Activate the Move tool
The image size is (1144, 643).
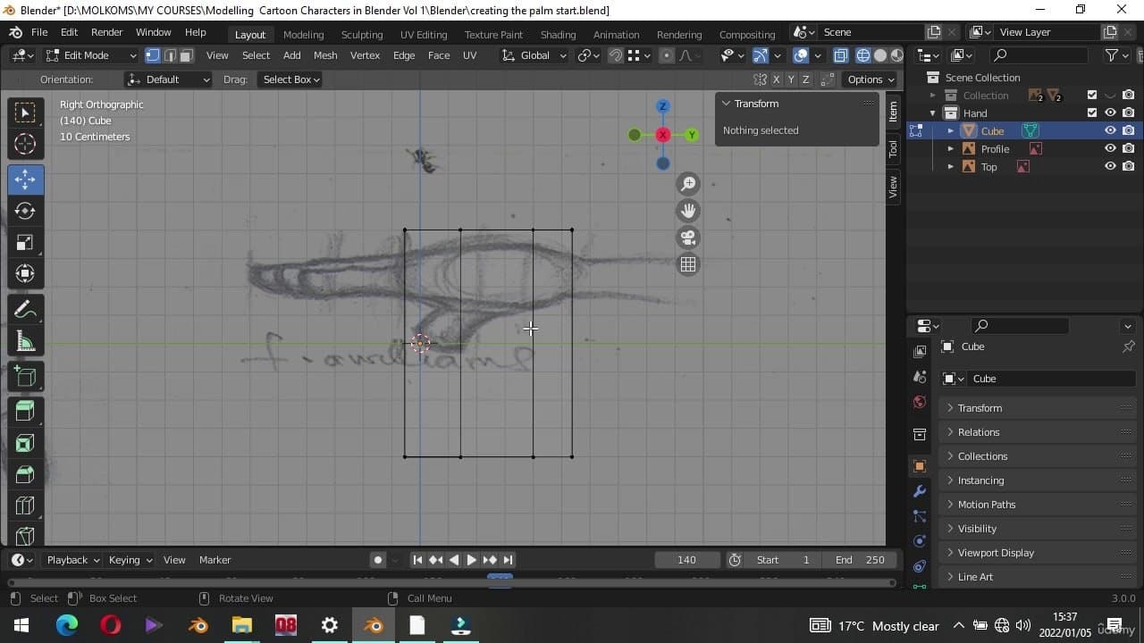[x=25, y=180]
